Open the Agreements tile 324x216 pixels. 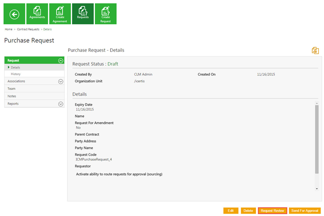pos(37,14)
